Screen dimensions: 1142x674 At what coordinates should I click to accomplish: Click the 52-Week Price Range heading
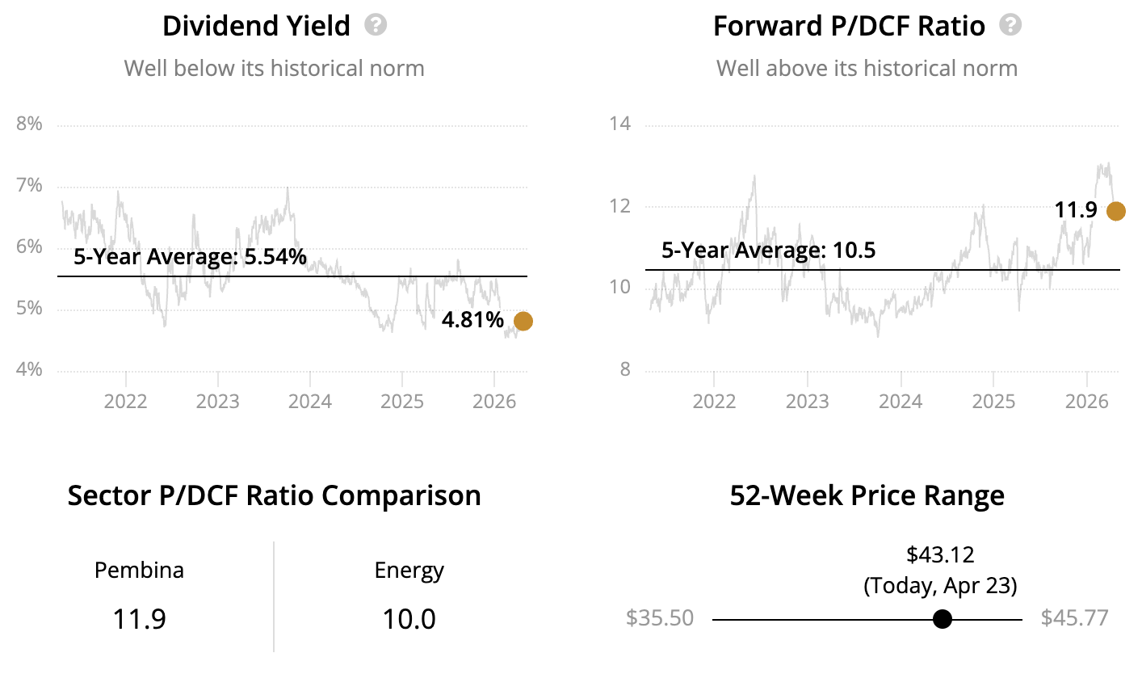click(867, 495)
